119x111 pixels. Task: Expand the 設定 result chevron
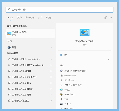click(51, 47)
